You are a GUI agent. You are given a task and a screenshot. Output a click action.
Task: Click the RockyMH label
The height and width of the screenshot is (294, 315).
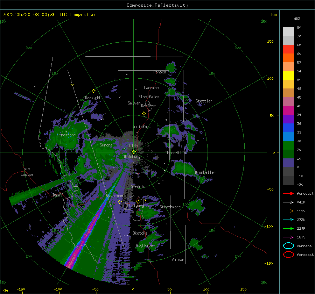(x=92, y=98)
